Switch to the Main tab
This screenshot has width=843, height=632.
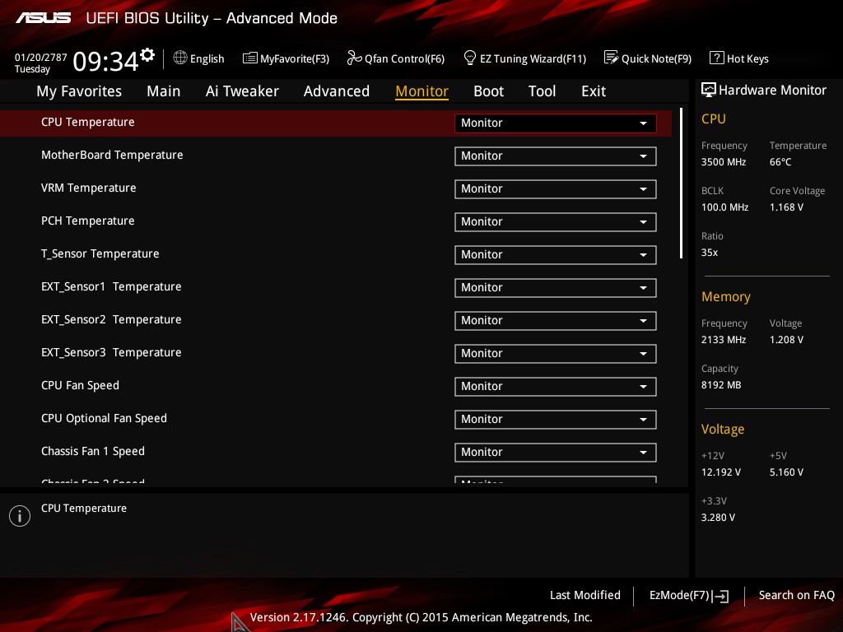164,91
